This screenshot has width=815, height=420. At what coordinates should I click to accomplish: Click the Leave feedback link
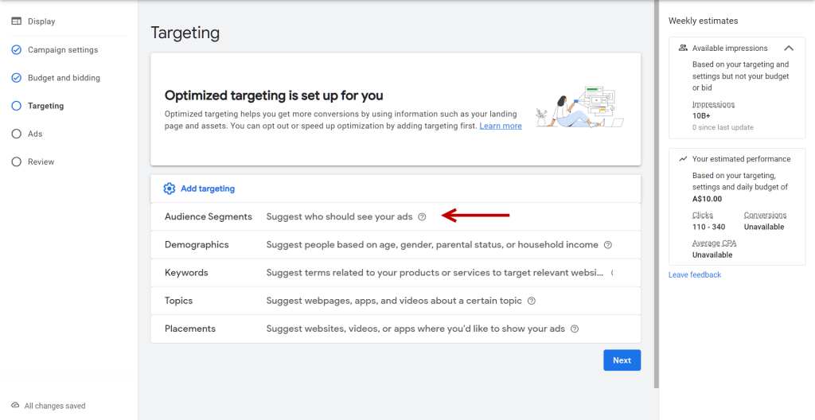click(x=695, y=274)
